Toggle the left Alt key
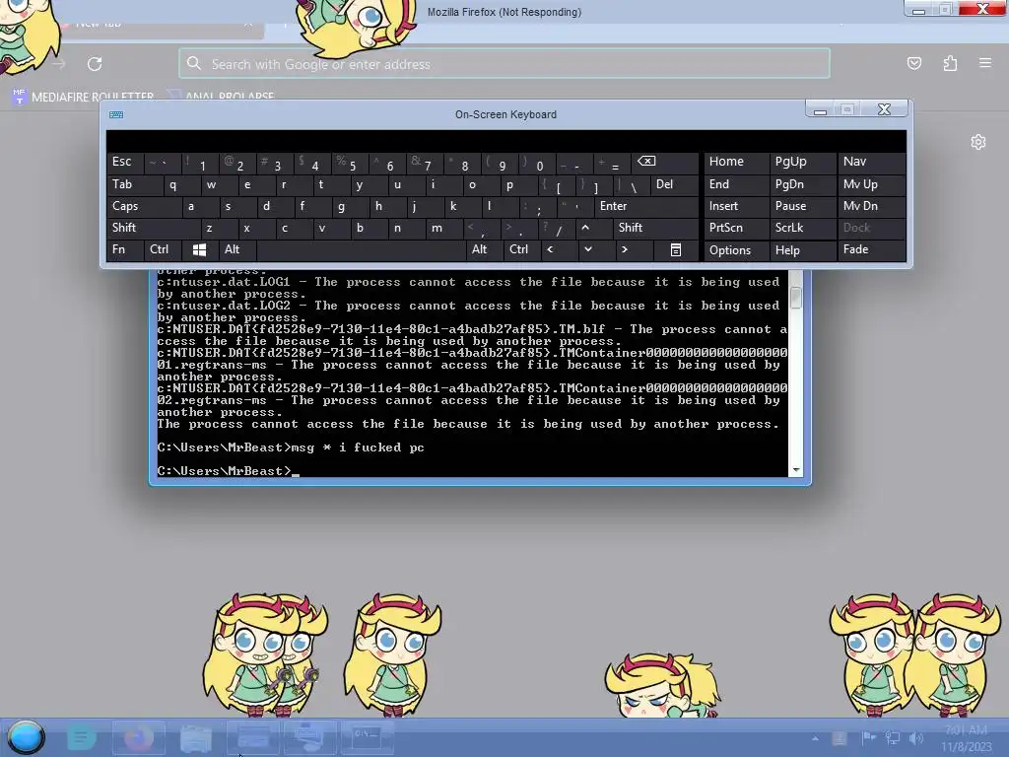1009x757 pixels. pos(237,249)
